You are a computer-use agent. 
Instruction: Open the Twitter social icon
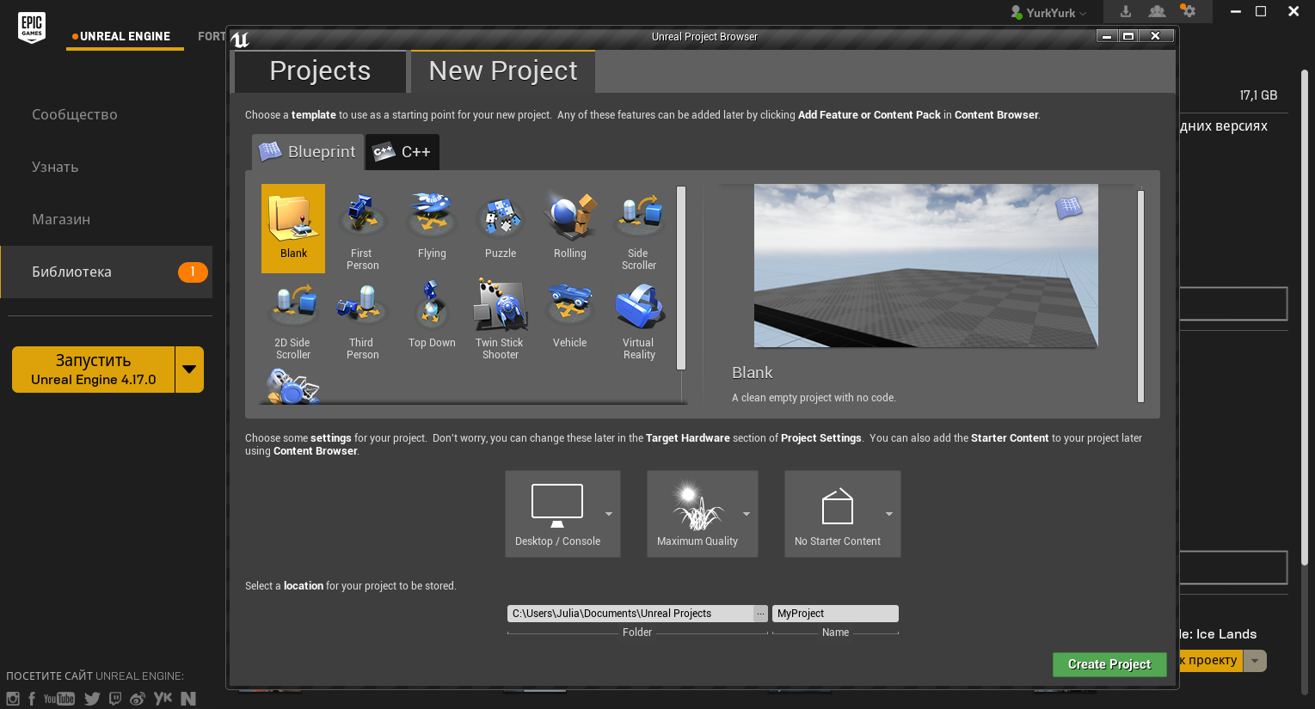click(x=92, y=699)
